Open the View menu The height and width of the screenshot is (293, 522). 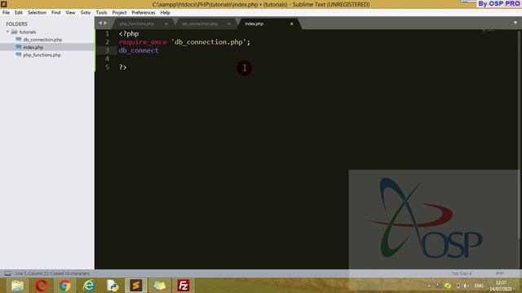(70, 13)
